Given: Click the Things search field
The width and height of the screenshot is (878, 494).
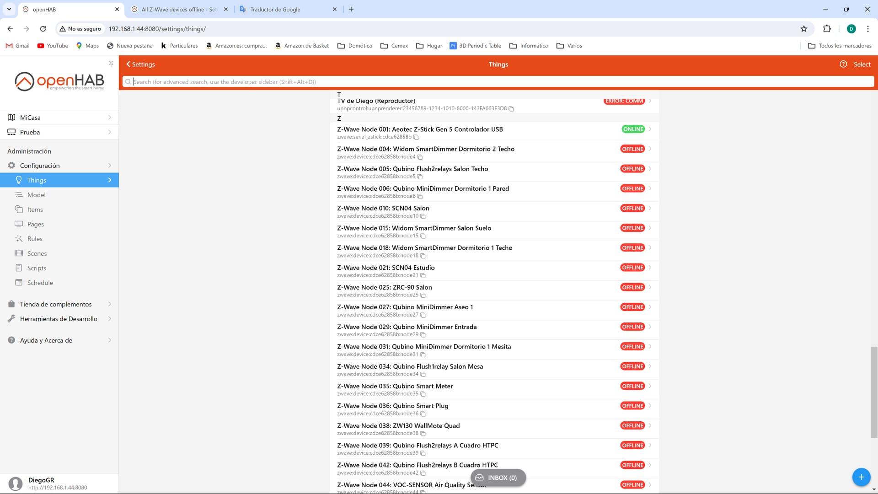Looking at the screenshot, I should point(498,82).
